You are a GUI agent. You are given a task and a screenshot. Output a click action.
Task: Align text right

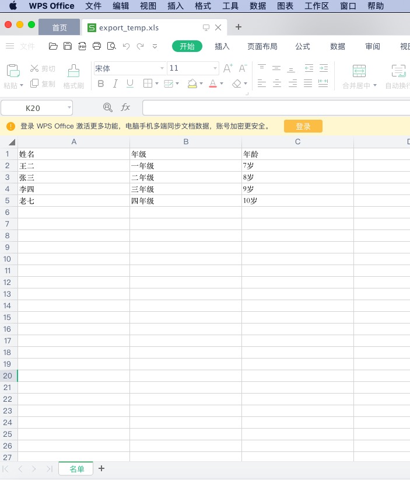pos(293,84)
